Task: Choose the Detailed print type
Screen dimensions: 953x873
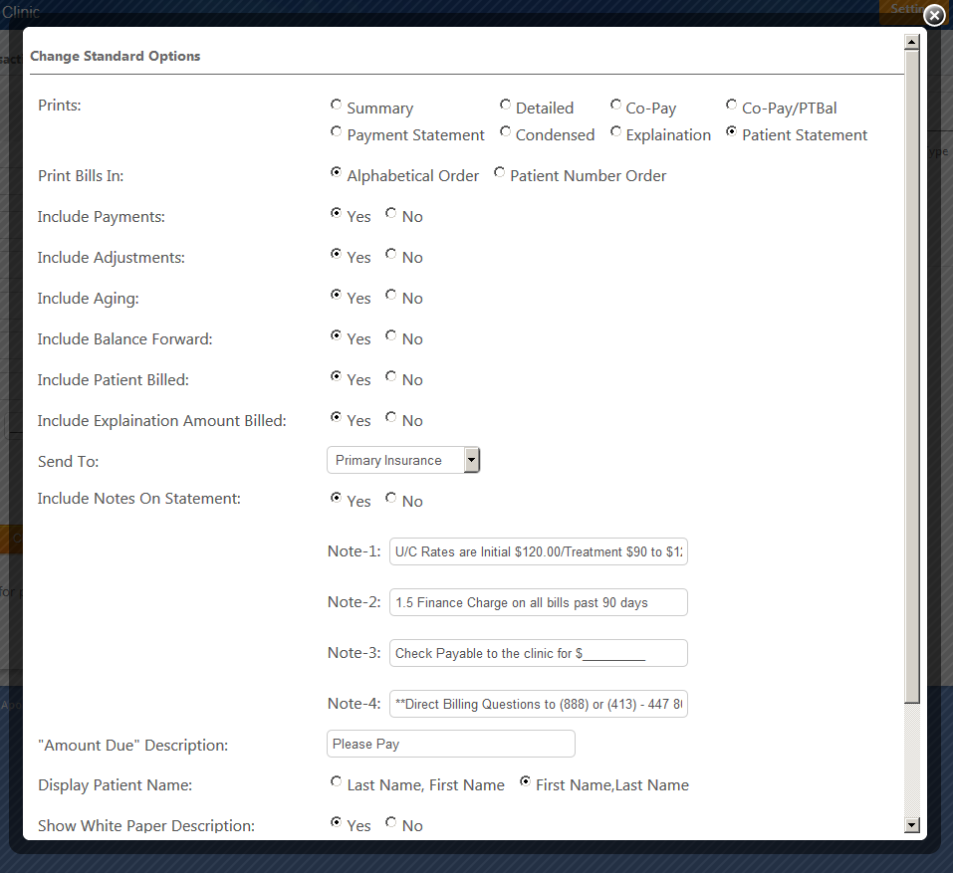Action: 506,106
